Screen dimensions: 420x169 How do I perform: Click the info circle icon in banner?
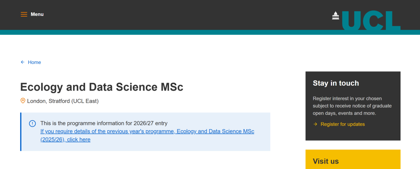click(32, 124)
